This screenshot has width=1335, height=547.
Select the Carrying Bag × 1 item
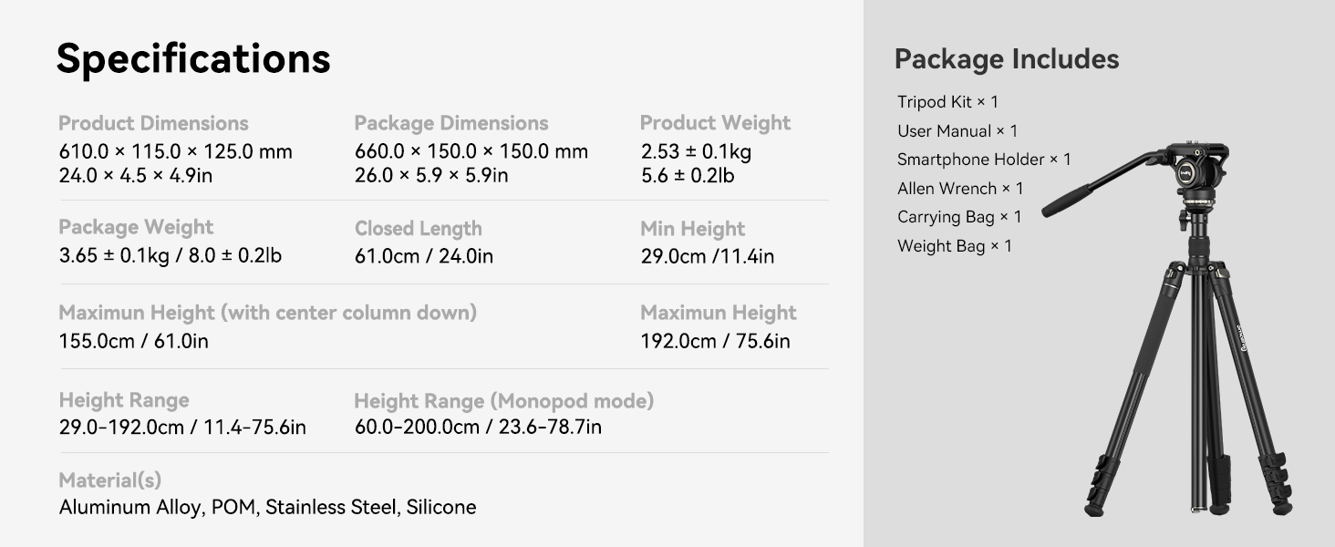pos(959,217)
